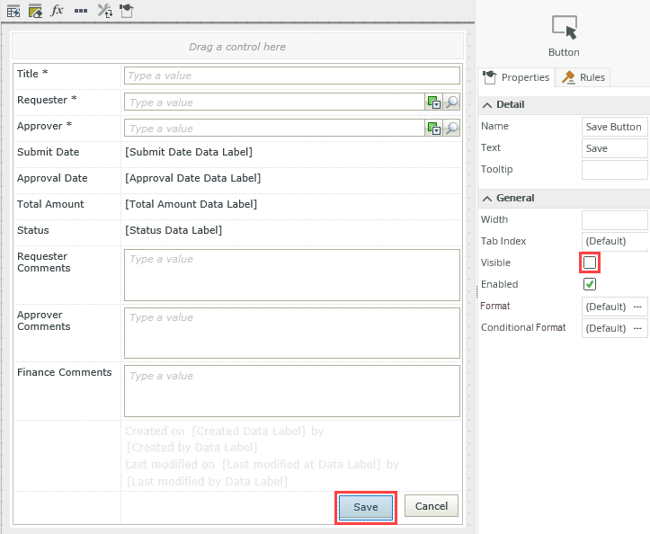Click the 'Drag a control here' placeholder
This screenshot has height=534, width=650.
coord(237,47)
